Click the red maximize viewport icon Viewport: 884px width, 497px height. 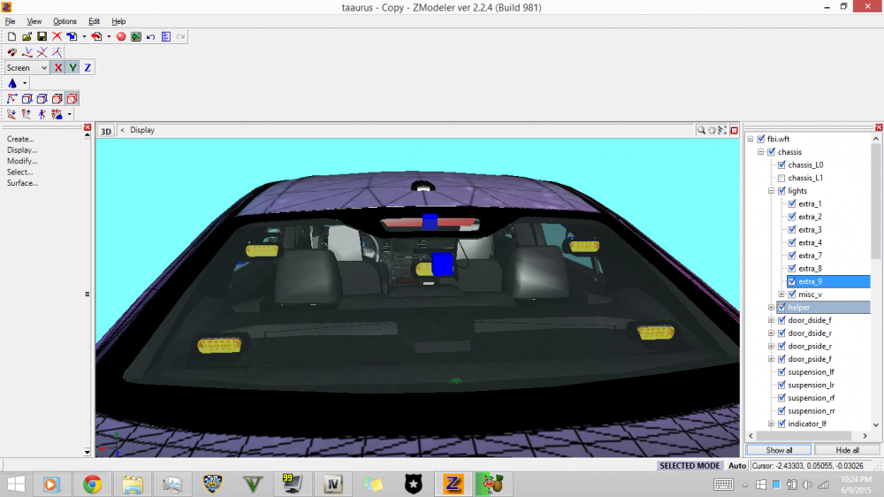(x=734, y=130)
